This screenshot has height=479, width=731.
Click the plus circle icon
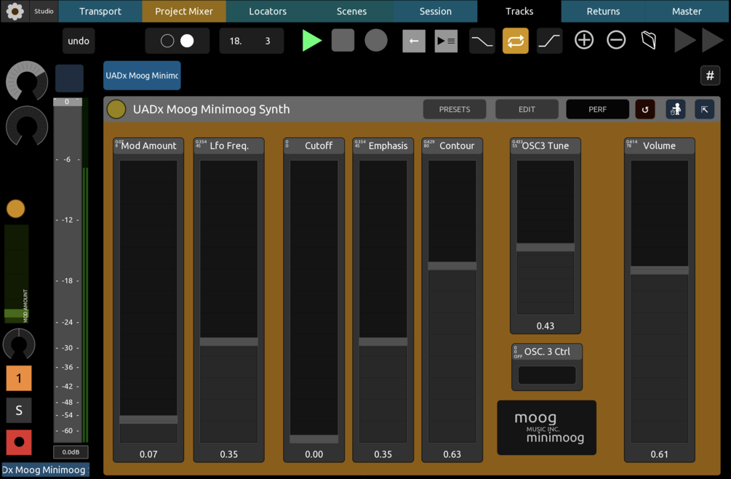tap(583, 40)
